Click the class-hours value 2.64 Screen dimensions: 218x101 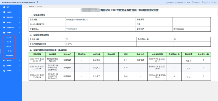tap(126, 76)
